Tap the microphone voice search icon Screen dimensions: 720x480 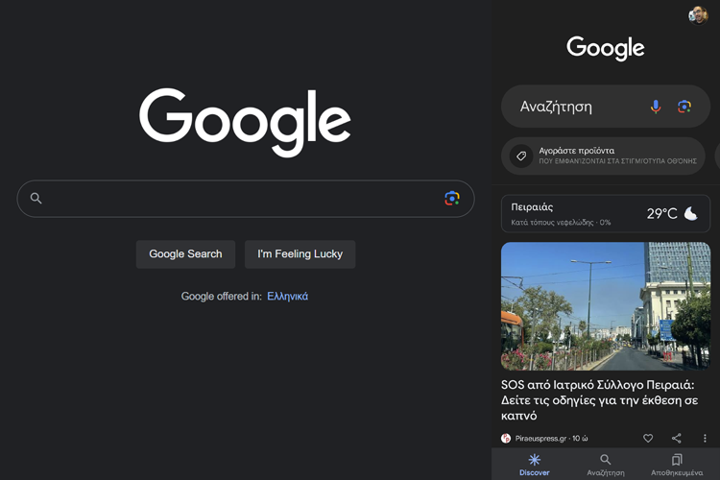656,107
